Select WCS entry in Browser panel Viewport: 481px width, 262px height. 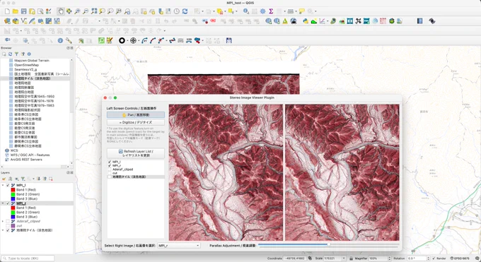(x=14, y=150)
